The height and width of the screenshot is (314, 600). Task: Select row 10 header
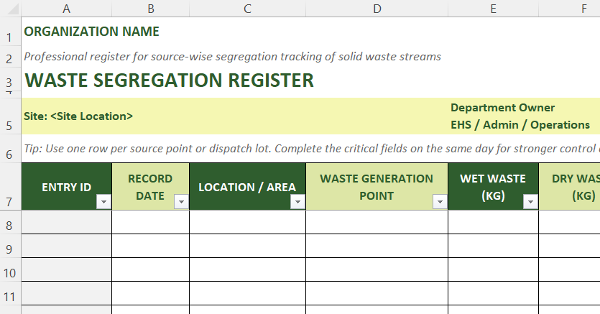(10, 273)
